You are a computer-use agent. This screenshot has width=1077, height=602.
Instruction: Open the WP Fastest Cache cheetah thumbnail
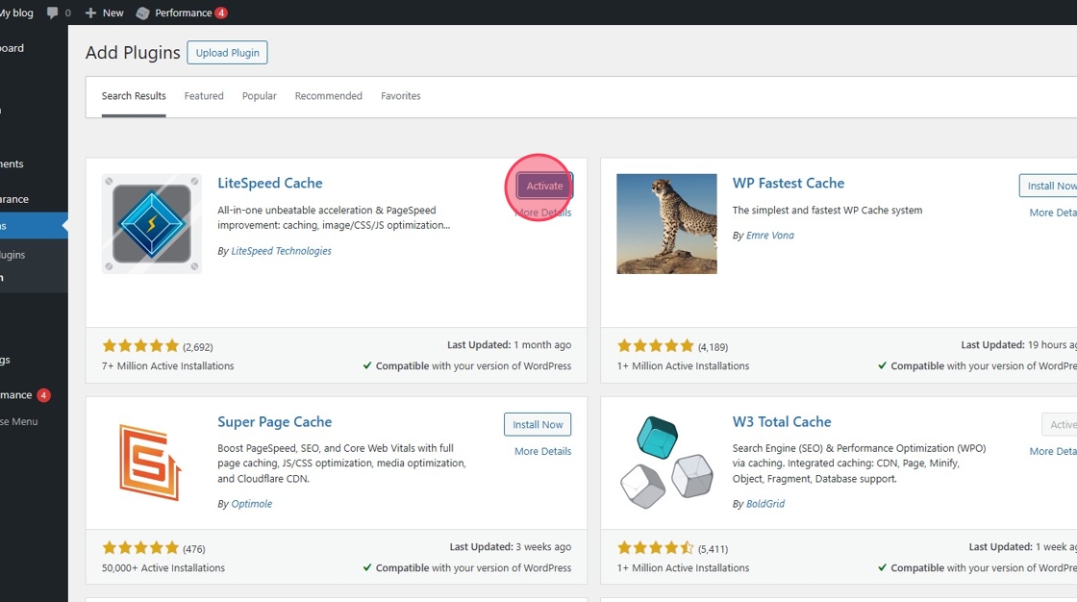pos(666,224)
